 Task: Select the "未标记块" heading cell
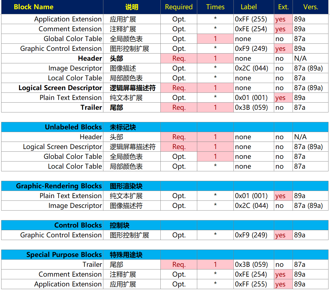(x=123, y=127)
